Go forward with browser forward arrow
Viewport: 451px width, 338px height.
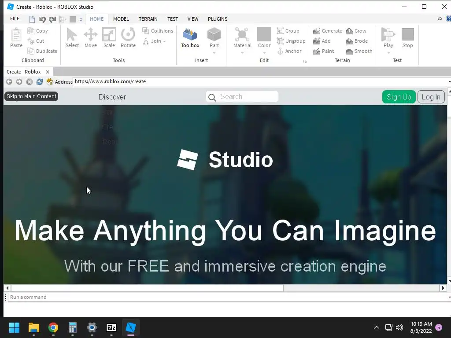19,81
